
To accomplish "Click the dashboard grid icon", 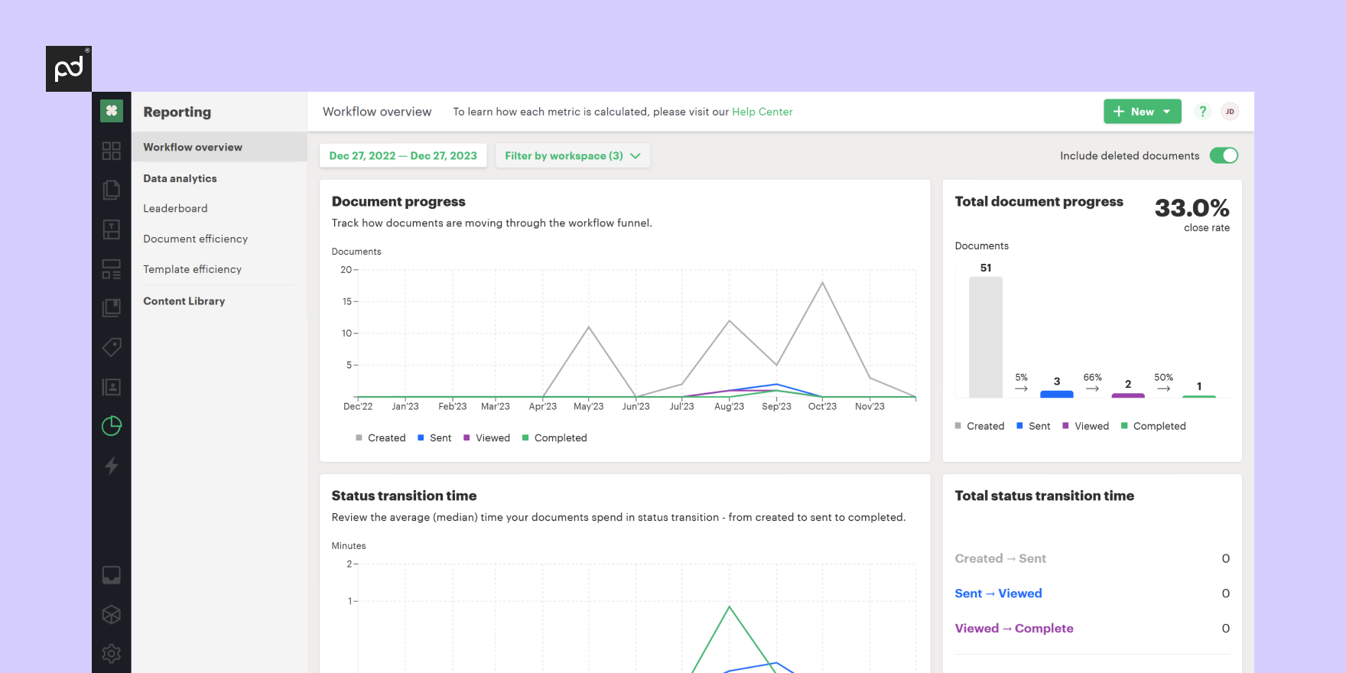I will coord(112,151).
